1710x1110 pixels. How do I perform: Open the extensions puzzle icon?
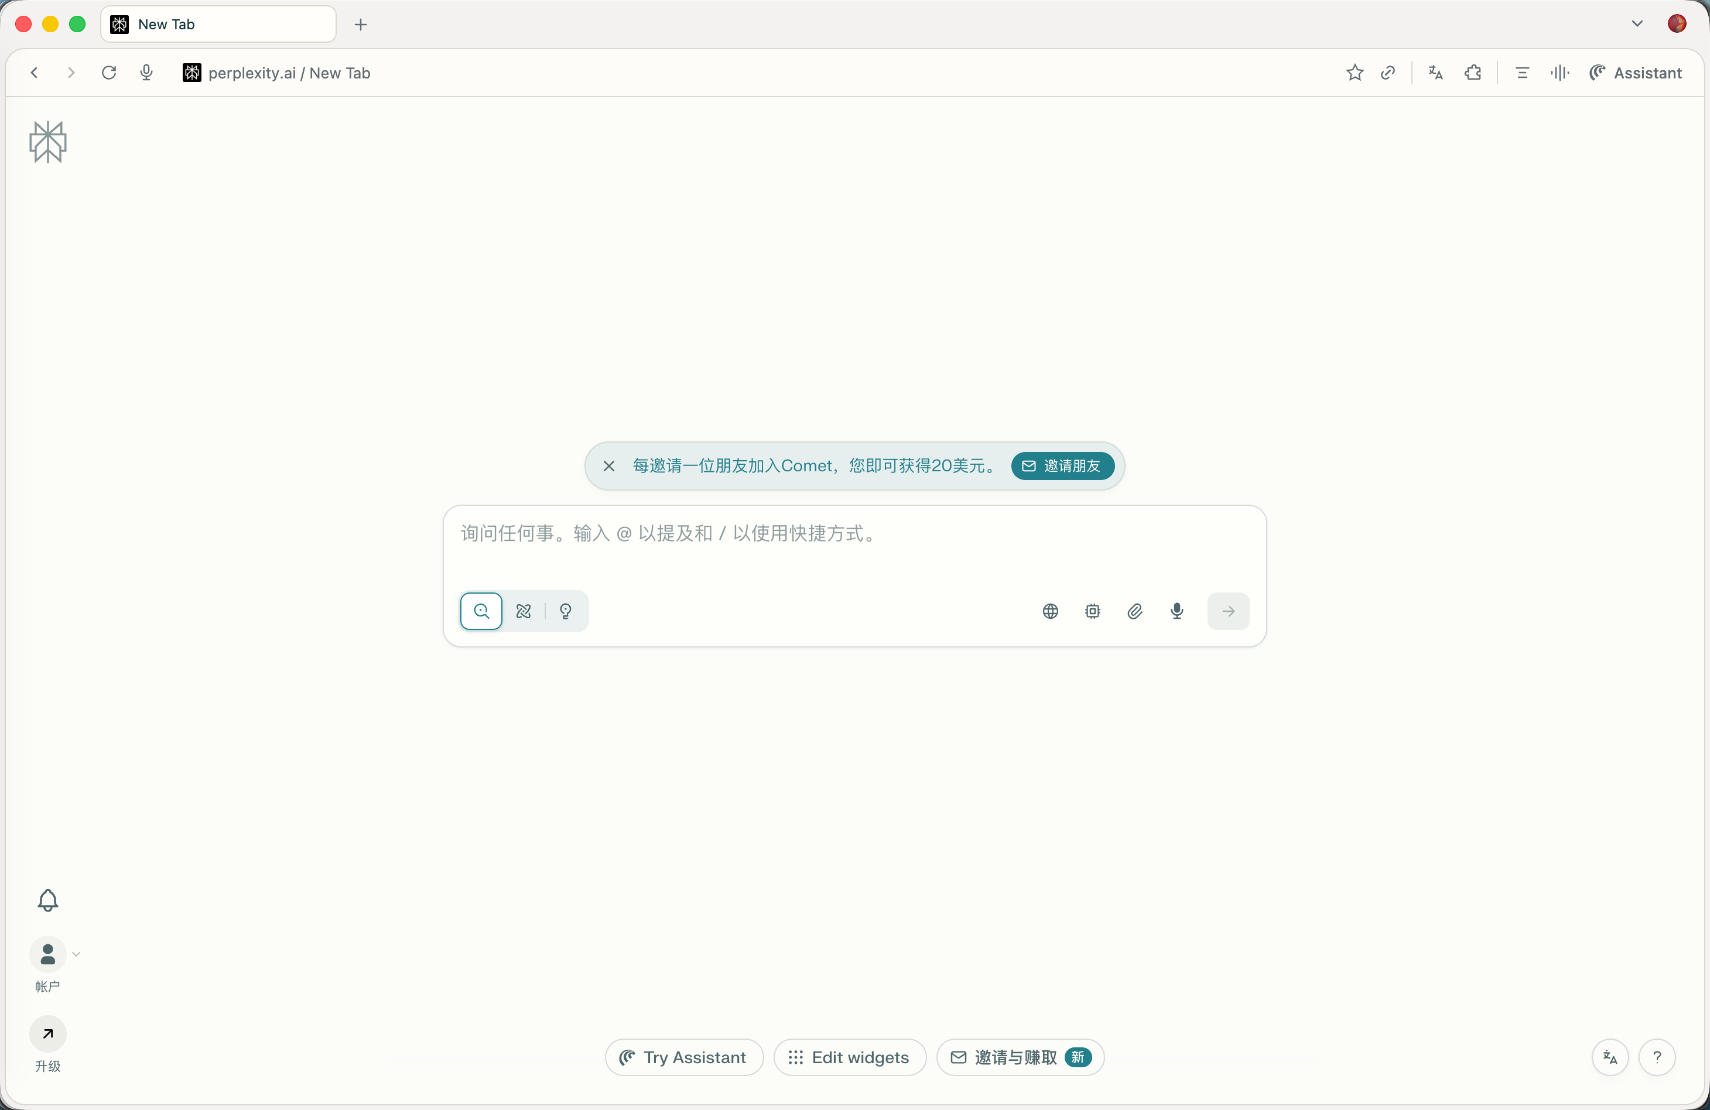(1473, 73)
